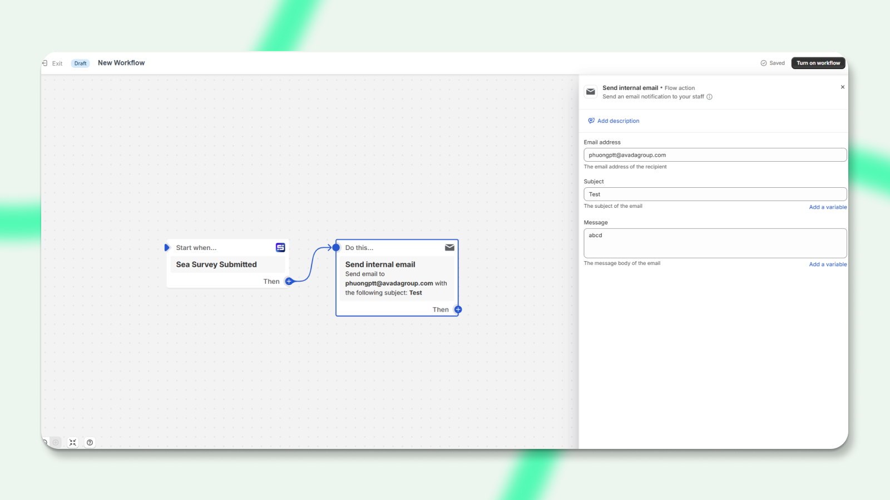
Task: Open the help question mark icon
Action: (x=90, y=442)
